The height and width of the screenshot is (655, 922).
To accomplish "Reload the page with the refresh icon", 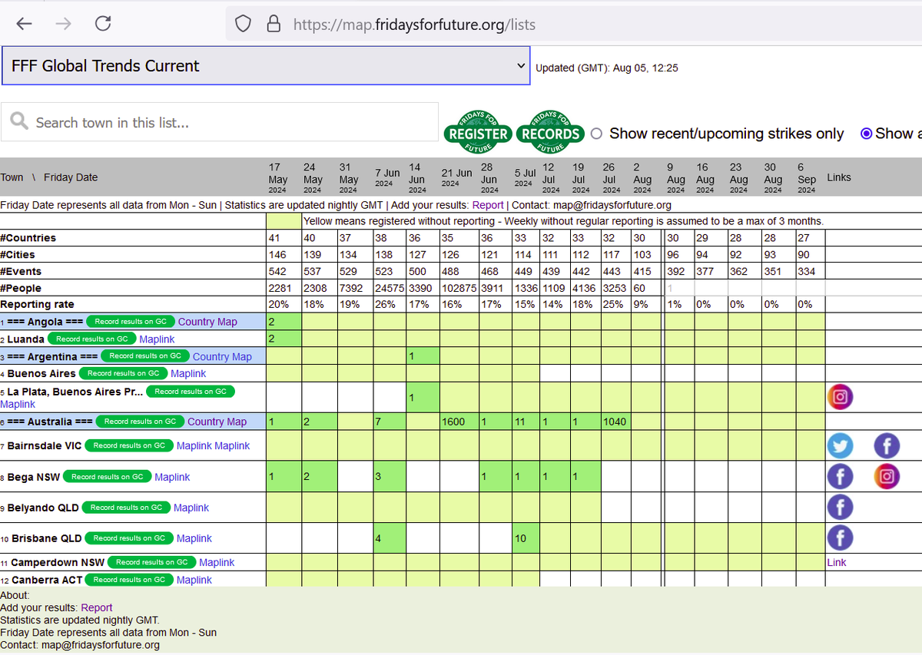I will tap(103, 24).
